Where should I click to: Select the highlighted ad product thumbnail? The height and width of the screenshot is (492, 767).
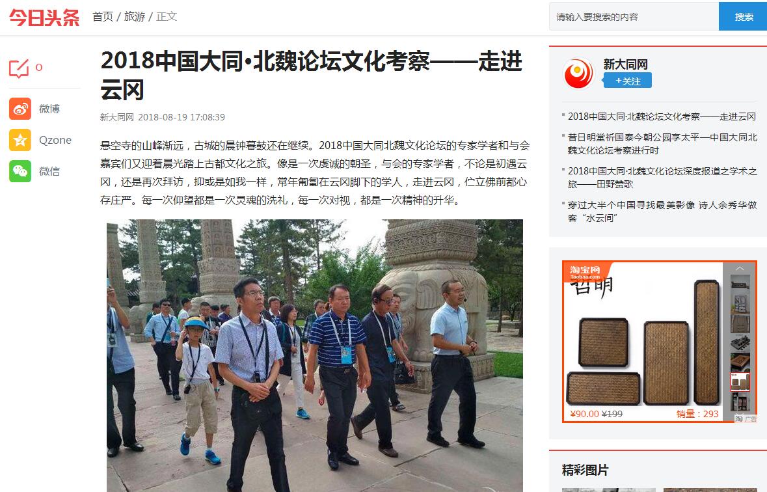click(740, 382)
